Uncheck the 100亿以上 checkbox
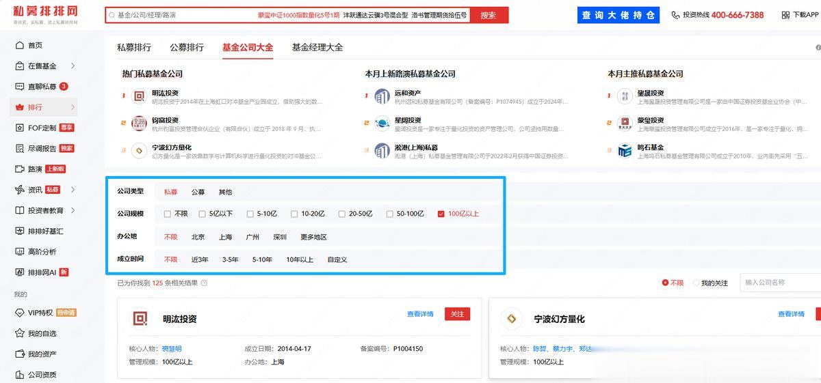Screen dimensions: 821x383 pyautogui.click(x=441, y=214)
